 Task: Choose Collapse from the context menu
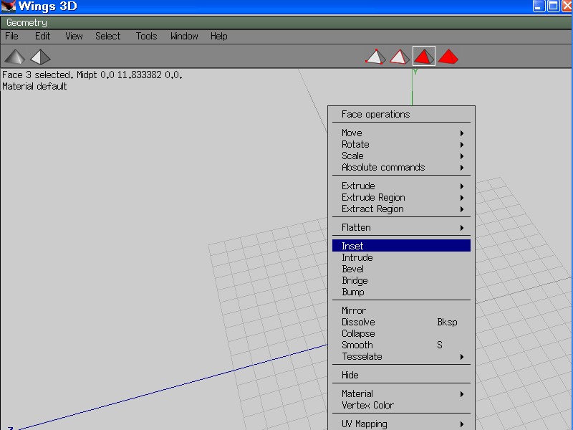pos(401,334)
